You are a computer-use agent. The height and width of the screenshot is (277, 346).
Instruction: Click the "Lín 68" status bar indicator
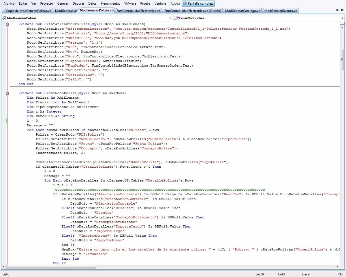tap(260, 274)
